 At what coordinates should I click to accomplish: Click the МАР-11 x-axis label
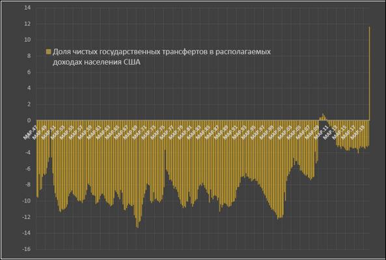pyautogui.click(x=322, y=132)
